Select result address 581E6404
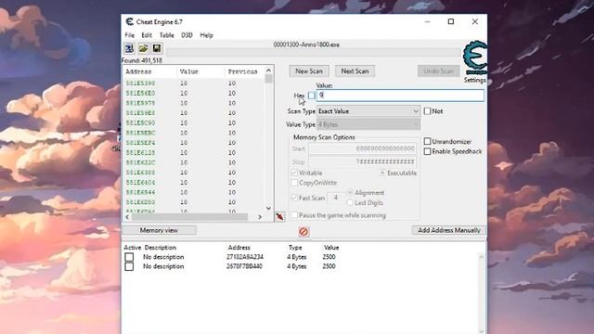Screen dimensions: 594x334 point(140,183)
